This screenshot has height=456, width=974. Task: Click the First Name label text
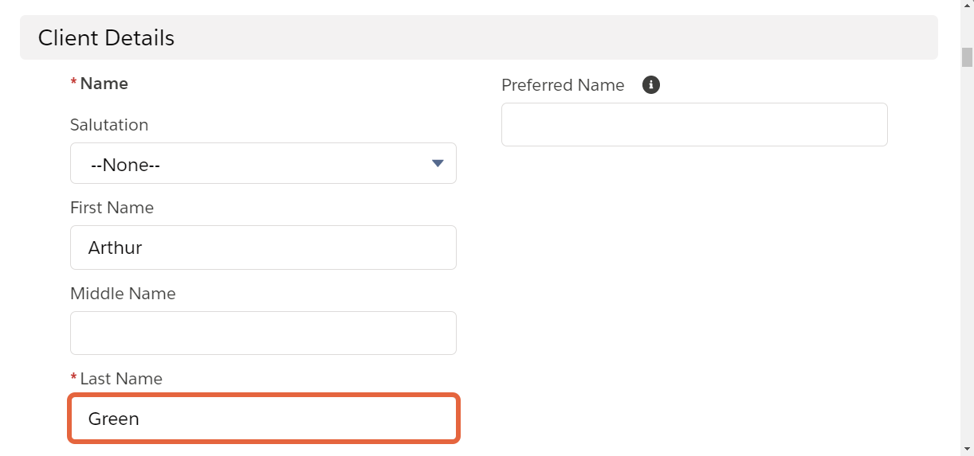(x=112, y=208)
